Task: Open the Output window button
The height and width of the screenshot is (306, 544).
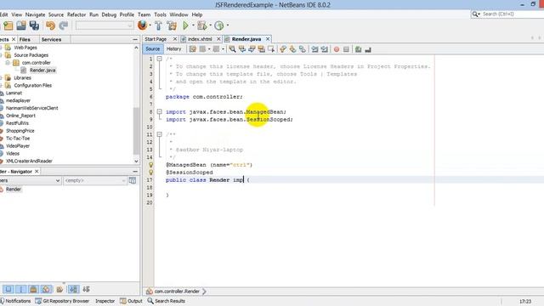Action: [131, 301]
